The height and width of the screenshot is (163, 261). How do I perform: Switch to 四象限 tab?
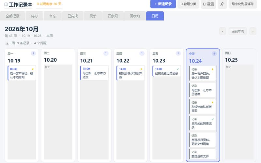pos(113,16)
